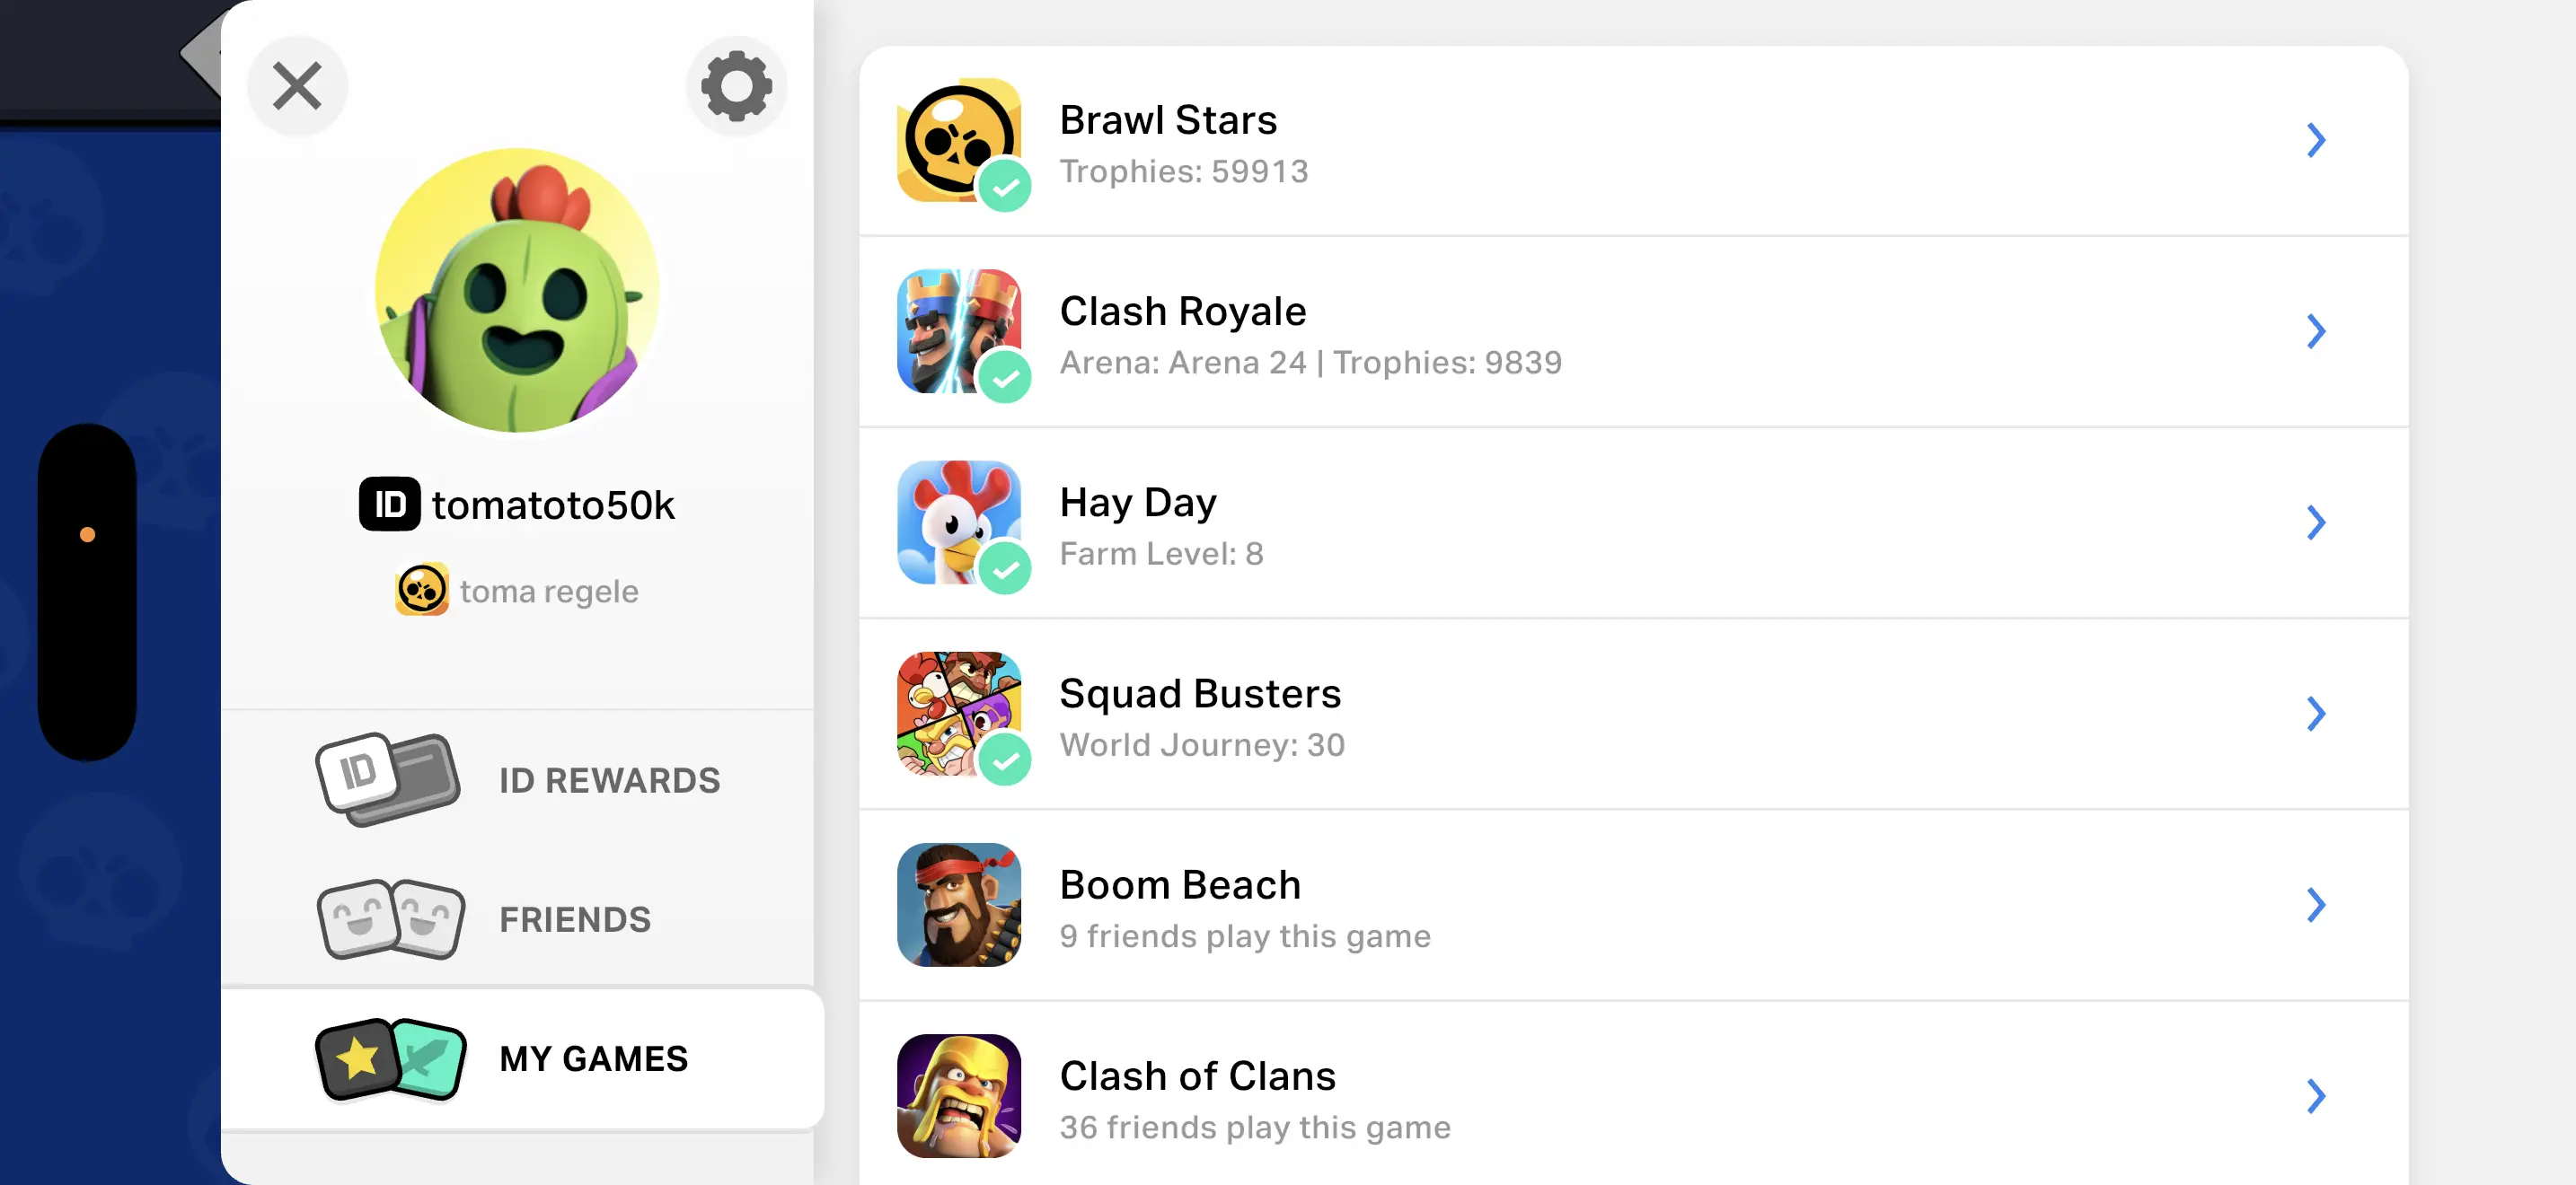The height and width of the screenshot is (1185, 2576).
Task: Tap the Brawl Stars game icon
Action: (x=958, y=140)
